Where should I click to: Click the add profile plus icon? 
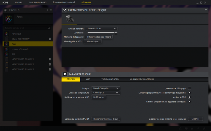coord(47,10)
